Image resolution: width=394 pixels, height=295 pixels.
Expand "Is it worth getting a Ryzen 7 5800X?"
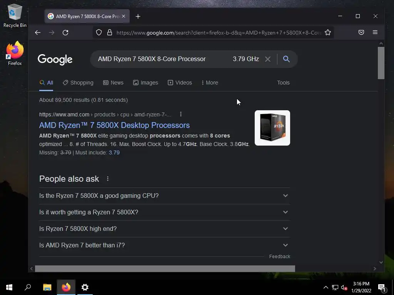tap(165, 212)
